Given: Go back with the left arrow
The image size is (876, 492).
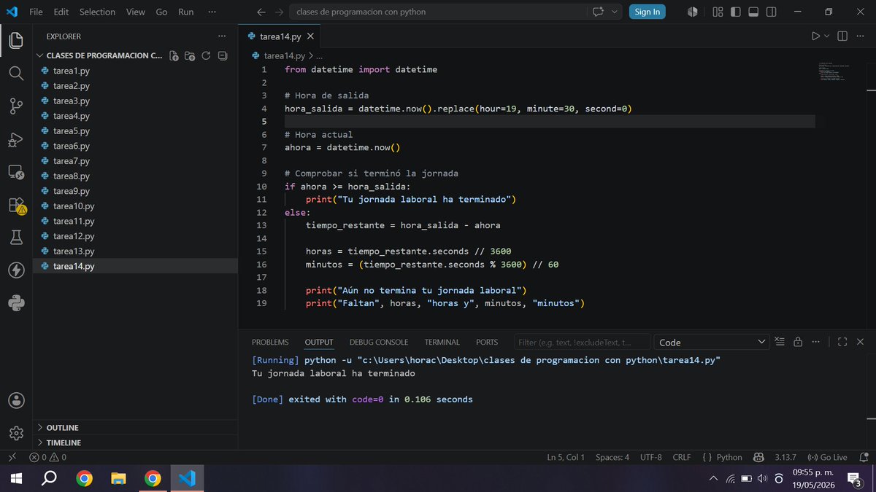Looking at the screenshot, I should tap(261, 12).
